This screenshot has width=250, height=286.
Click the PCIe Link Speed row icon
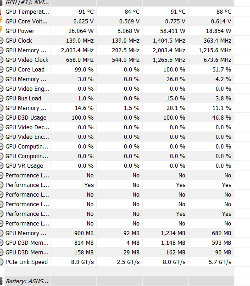(1, 262)
